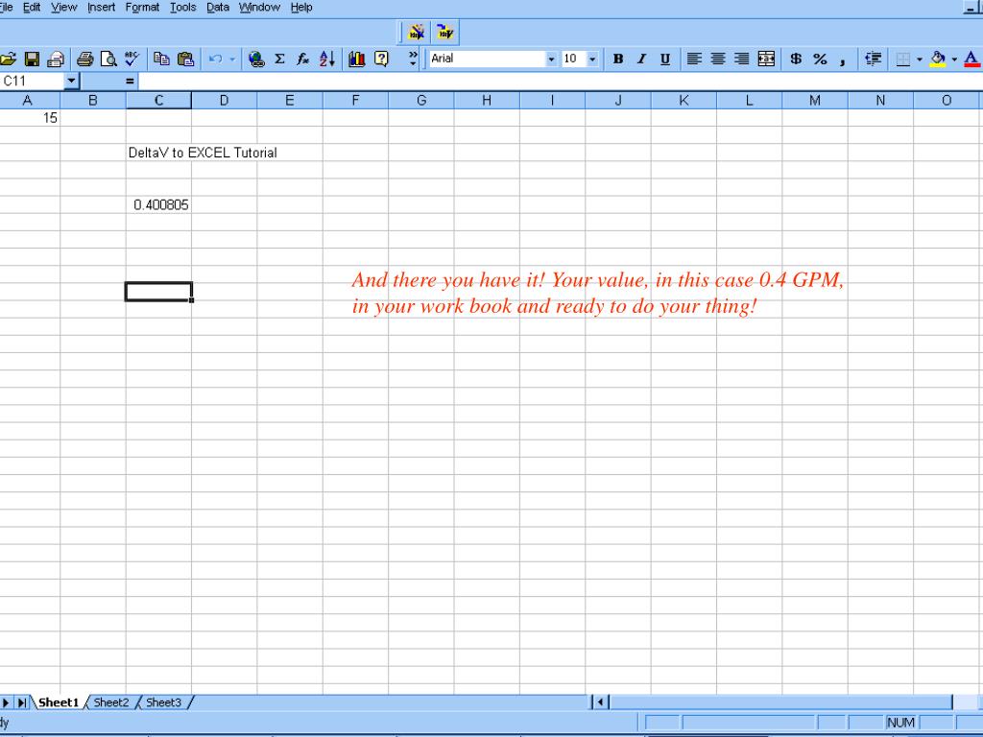Open the Arial font name dropdown
983x737 pixels.
click(551, 59)
